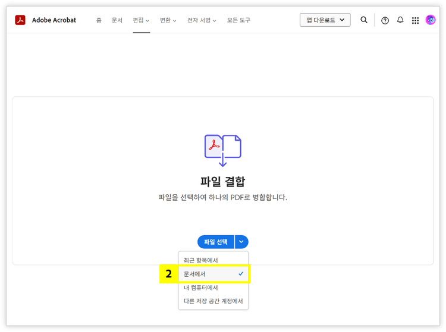
Task: Click the Adobe Acrobat title text
Action: [54, 20]
